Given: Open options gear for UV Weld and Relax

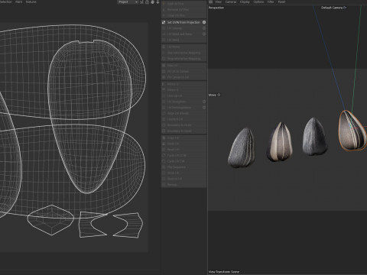Looking at the screenshot, I should [204, 34].
